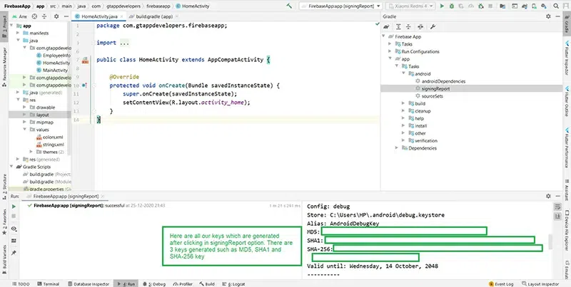Open the Profile app icon in toolbar
The width and height of the screenshot is (571, 287).
471,6
